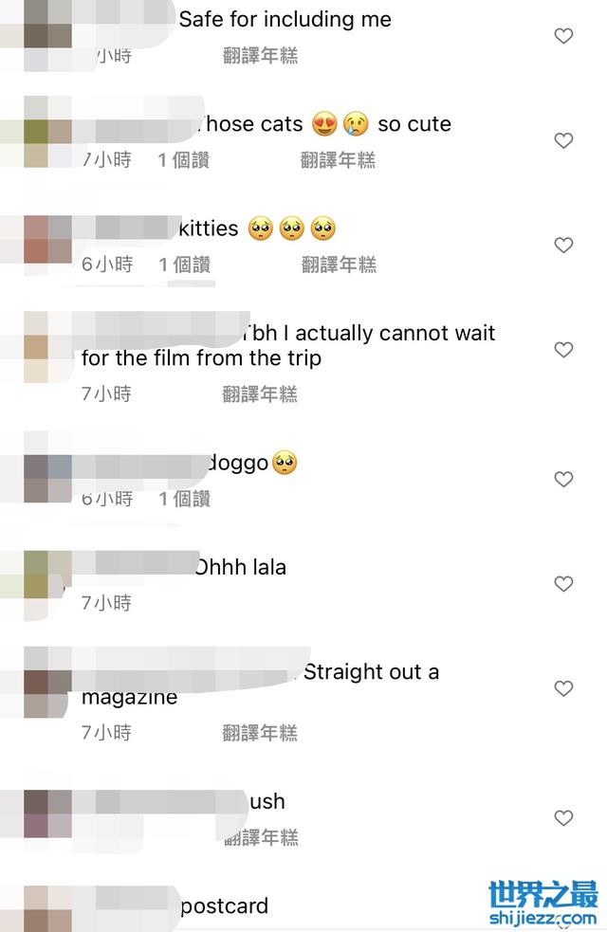This screenshot has width=607, height=932.
Task: Heart the comment ending in "ush"
Action: [x=563, y=818]
